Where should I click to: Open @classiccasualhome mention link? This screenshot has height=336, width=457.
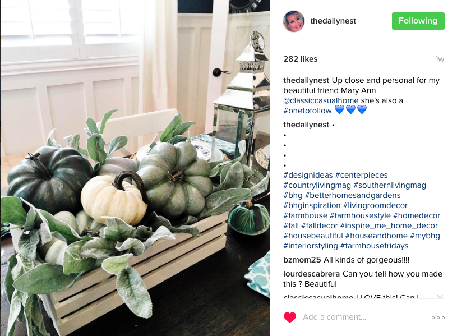pos(321,100)
